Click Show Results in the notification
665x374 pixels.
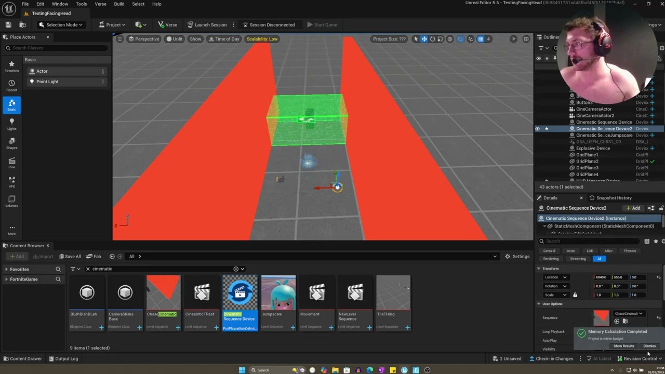623,346
